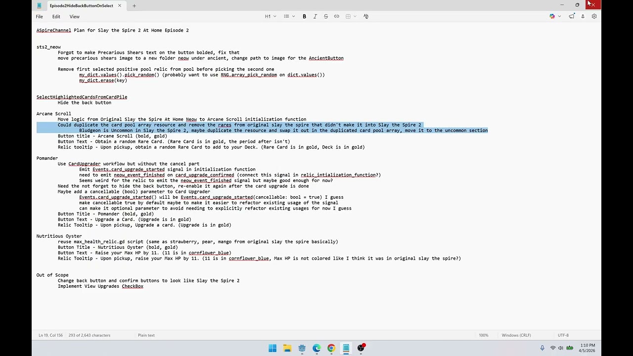Open the View menu
The height and width of the screenshot is (356, 633).
(74, 17)
